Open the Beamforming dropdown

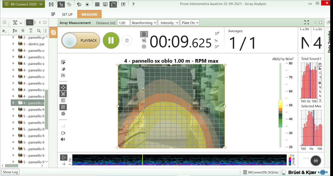[x=144, y=23]
